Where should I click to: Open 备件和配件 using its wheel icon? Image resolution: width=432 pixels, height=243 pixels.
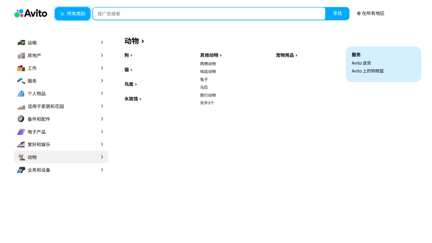pos(21,119)
